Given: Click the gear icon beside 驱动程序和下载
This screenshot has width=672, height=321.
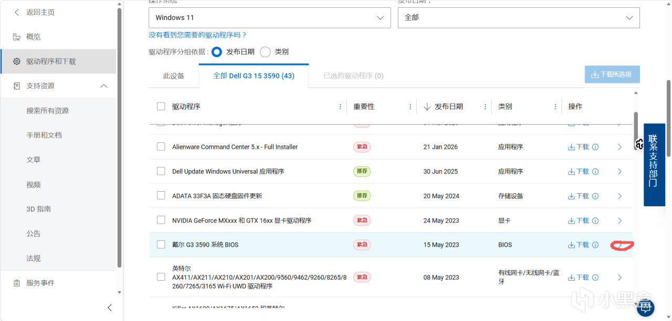Looking at the screenshot, I should pyautogui.click(x=17, y=61).
